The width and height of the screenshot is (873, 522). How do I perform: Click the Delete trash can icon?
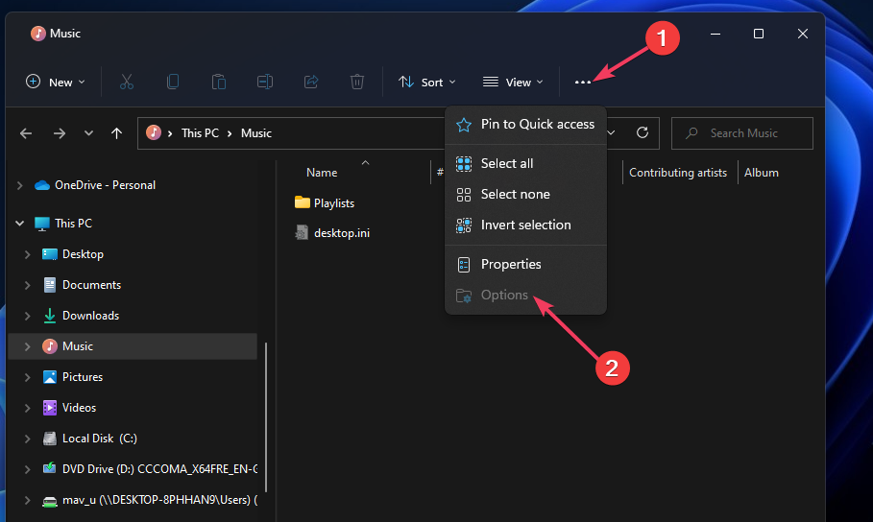coord(357,82)
